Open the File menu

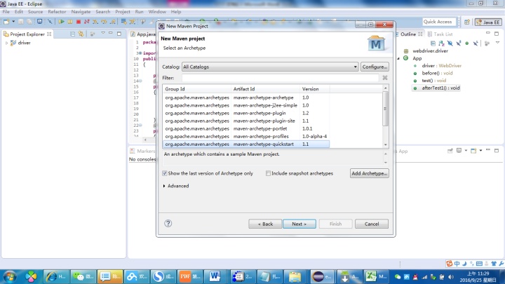click(x=6, y=12)
